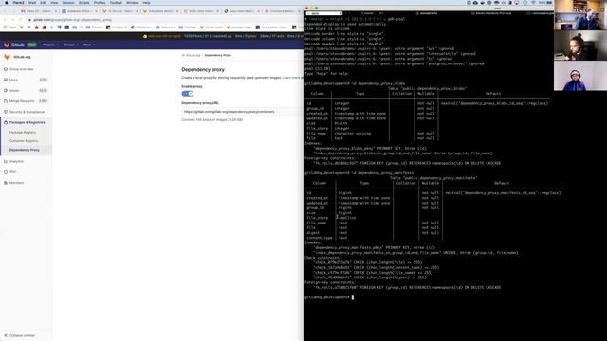Click the GitLab logo in navbar
This screenshot has height=341, width=607.
tap(13, 45)
